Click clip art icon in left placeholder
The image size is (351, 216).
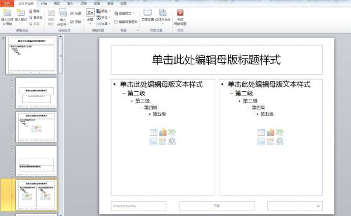click(163, 142)
